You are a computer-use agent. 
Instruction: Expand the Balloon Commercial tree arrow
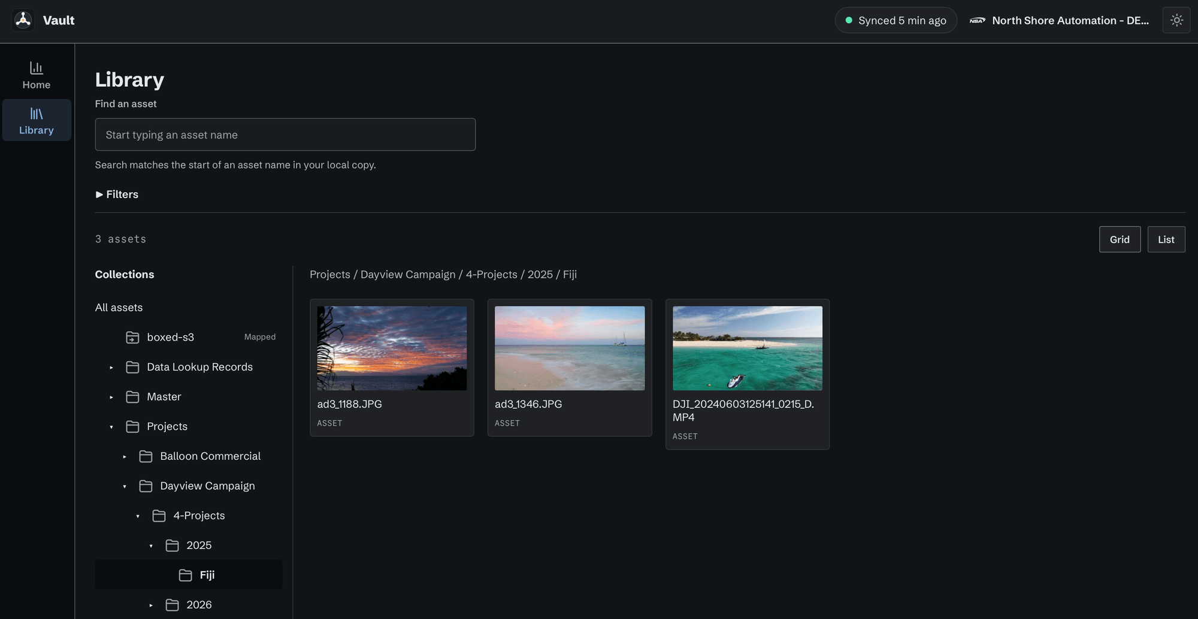[125, 457]
